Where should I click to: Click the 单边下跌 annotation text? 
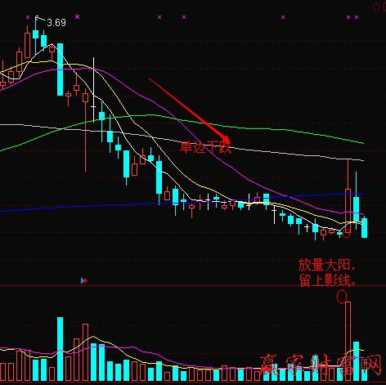pyautogui.click(x=205, y=147)
